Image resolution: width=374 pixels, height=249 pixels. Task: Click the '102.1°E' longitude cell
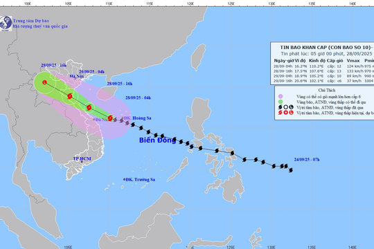click(317, 81)
